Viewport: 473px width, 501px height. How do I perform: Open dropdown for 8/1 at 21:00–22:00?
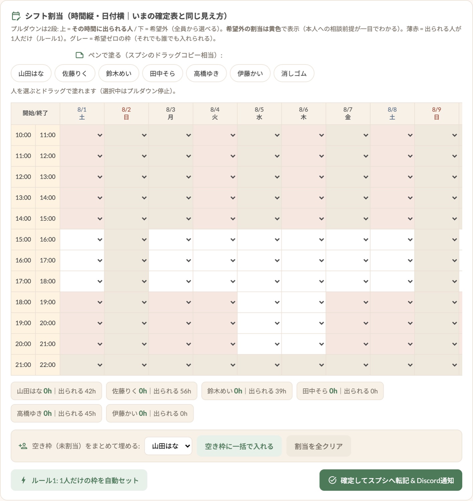pyautogui.click(x=82, y=365)
